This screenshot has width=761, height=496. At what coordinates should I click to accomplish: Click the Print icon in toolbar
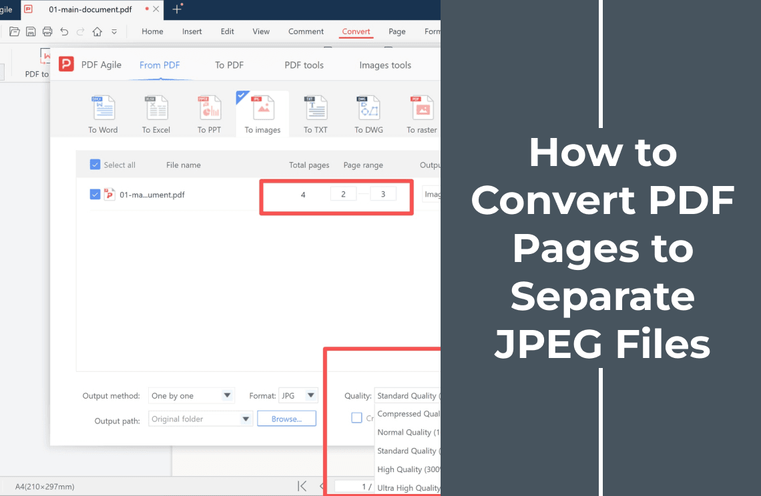[47, 31]
